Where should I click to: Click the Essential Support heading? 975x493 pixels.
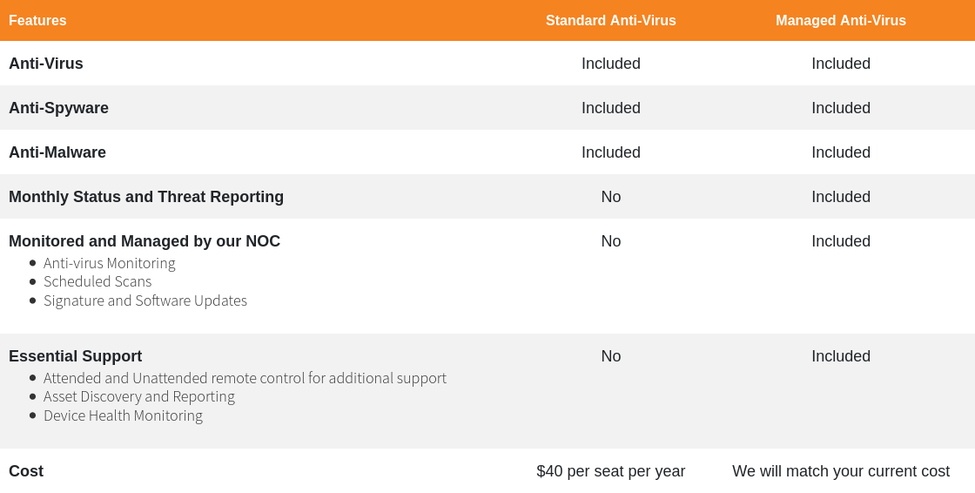click(x=75, y=356)
